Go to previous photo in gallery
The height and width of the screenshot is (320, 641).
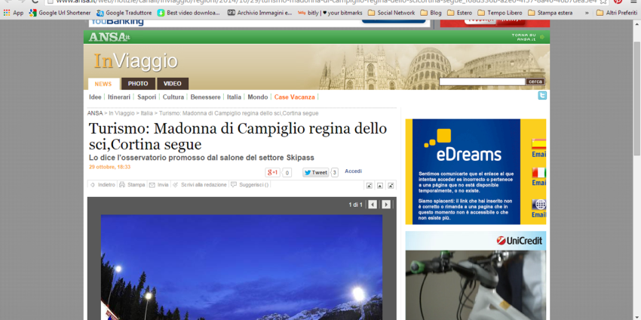coord(373,205)
